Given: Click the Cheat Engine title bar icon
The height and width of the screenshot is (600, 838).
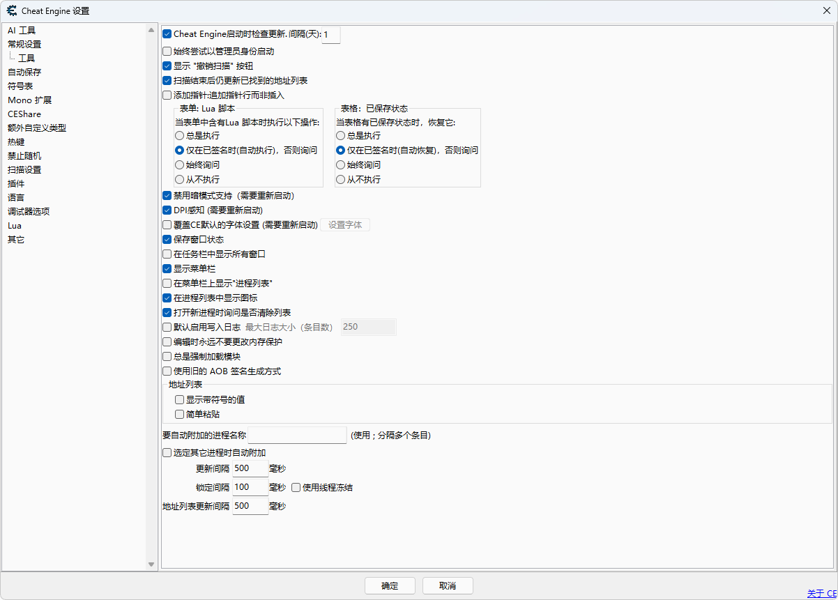Looking at the screenshot, I should coord(11,10).
